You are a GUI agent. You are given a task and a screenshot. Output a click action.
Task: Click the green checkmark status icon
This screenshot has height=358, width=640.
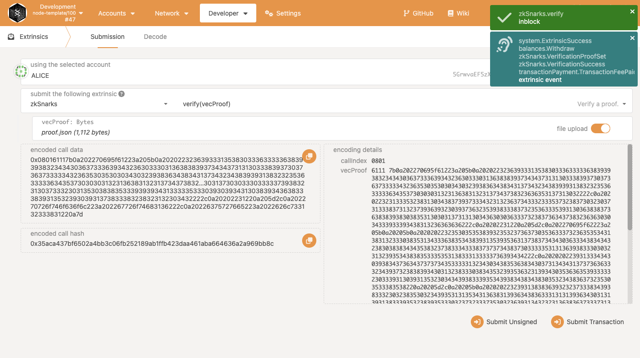click(x=504, y=18)
